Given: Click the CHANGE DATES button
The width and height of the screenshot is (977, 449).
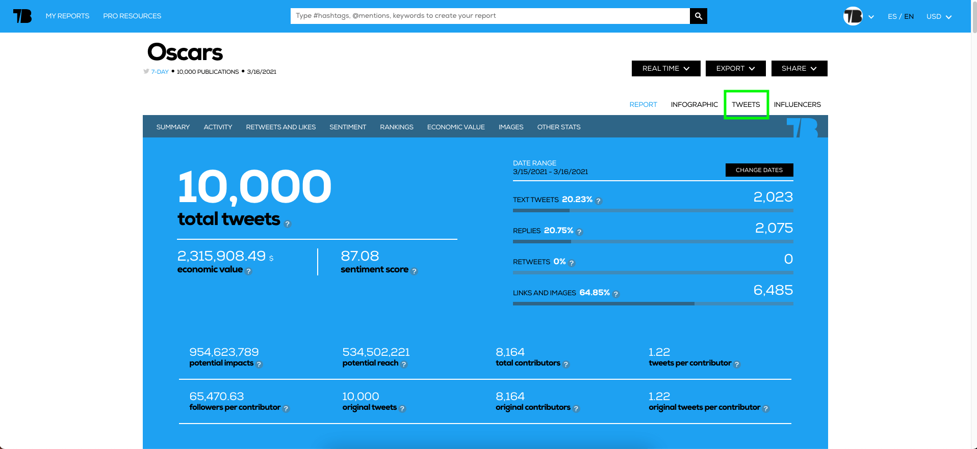Looking at the screenshot, I should (759, 170).
